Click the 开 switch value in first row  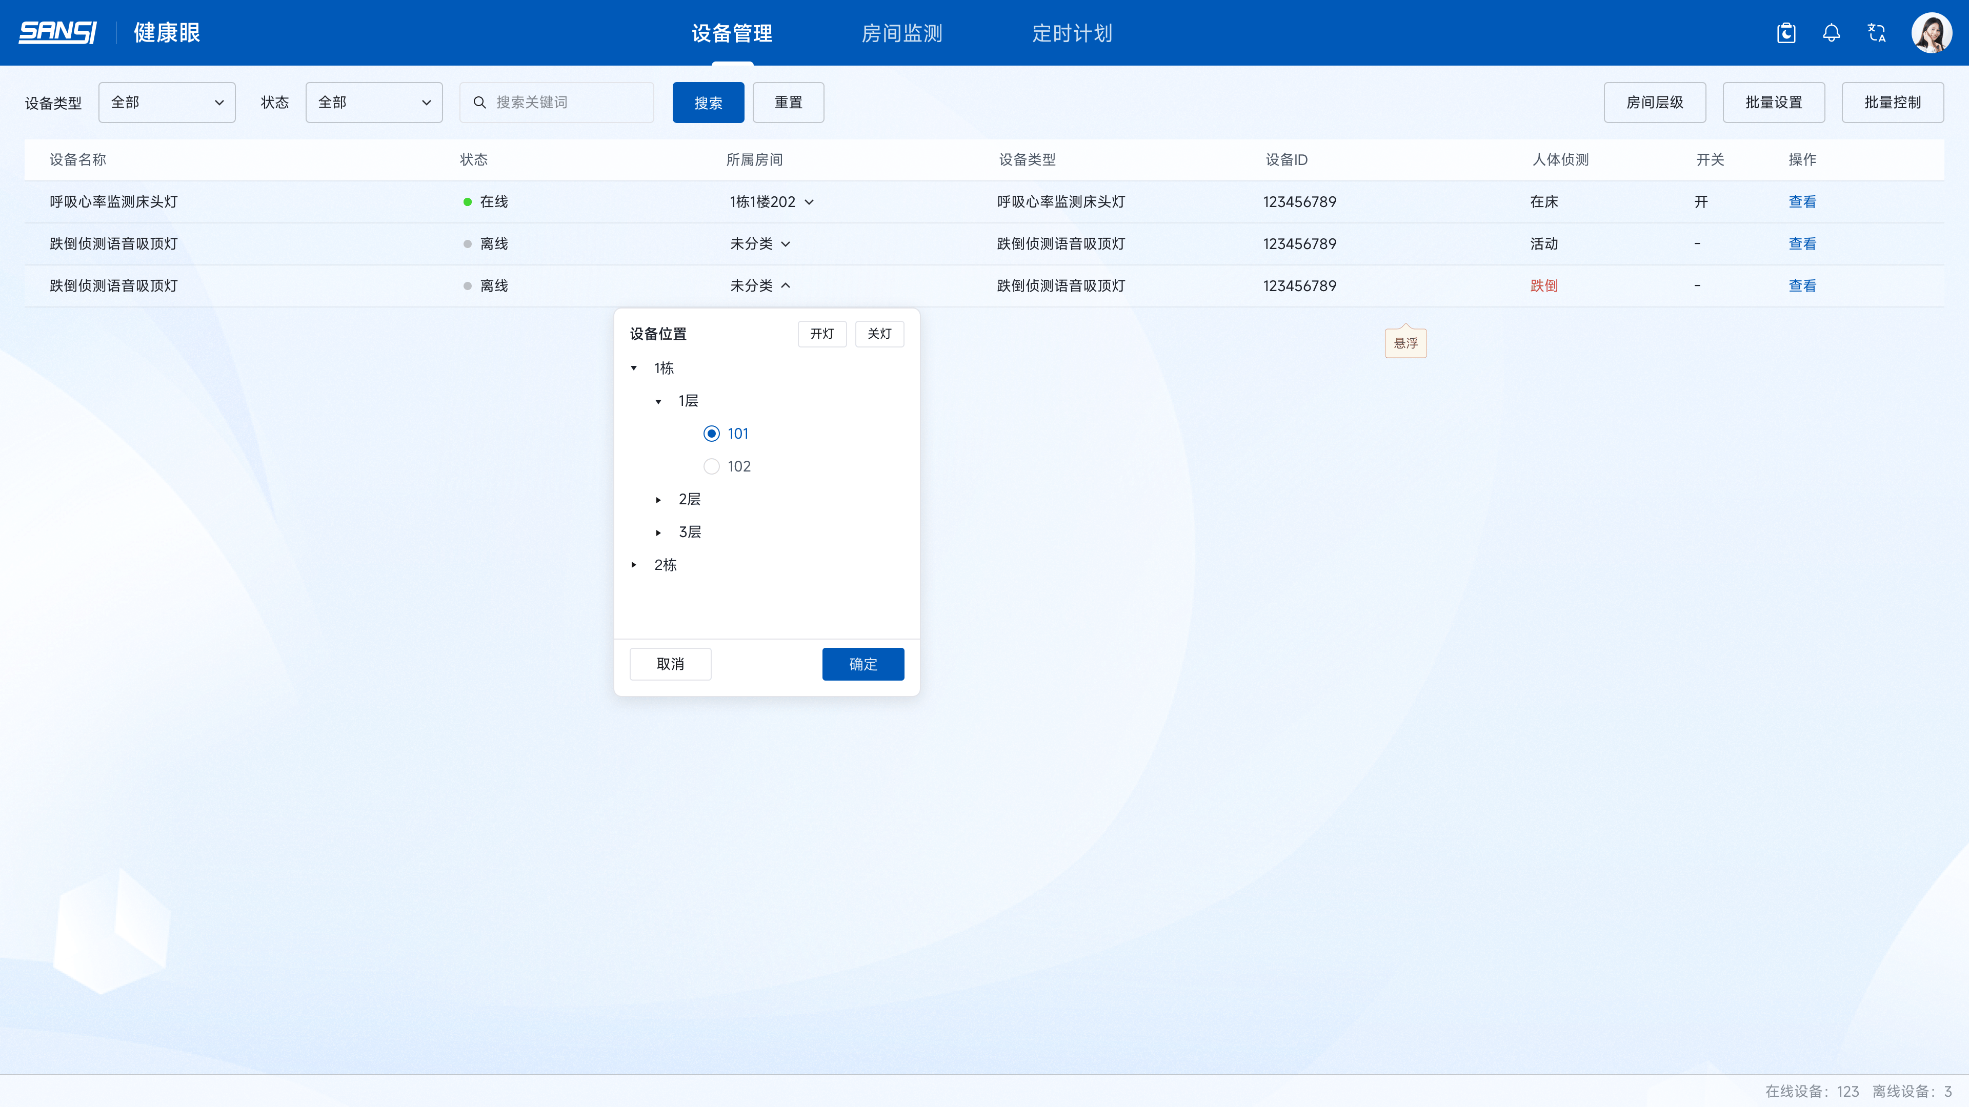click(1701, 202)
